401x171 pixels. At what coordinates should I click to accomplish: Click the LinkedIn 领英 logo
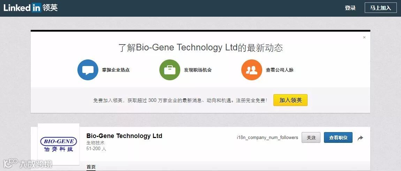coord(30,8)
